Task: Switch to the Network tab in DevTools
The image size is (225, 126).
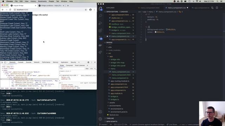Action: (37, 62)
